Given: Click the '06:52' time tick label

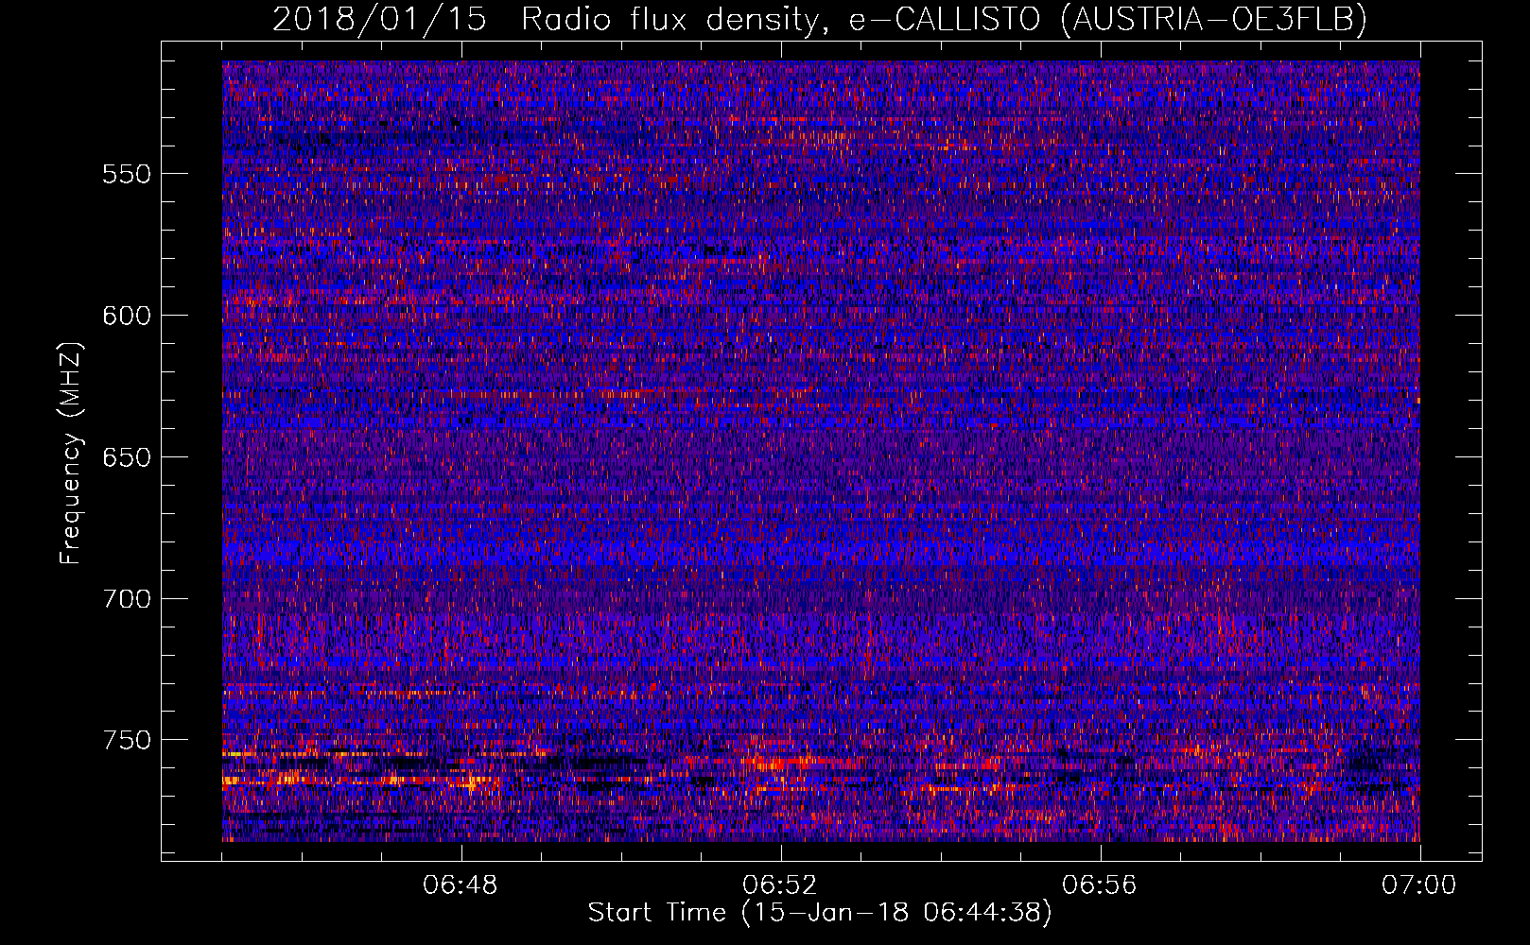Looking at the screenshot, I should coord(780,885).
